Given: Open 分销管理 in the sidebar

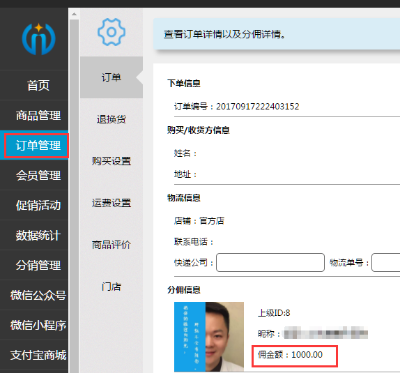Looking at the screenshot, I should (x=38, y=265).
